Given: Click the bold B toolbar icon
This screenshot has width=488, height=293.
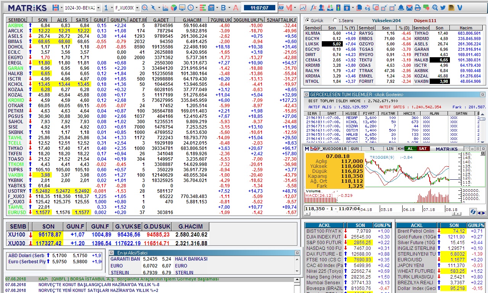Looking at the screenshot, I should 223,8.
